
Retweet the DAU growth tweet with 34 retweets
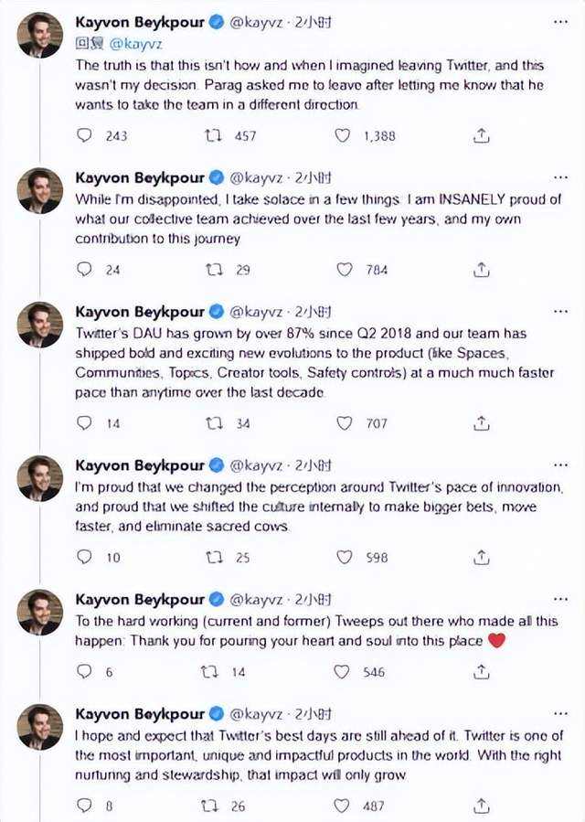click(213, 423)
